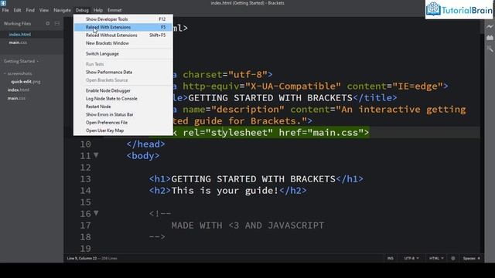Choose Show Developer Tools

tap(123, 19)
